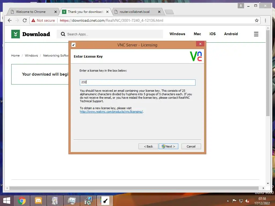Close the router.collabnet.local tab
This screenshot has height=206, width=275.
point(159,12)
